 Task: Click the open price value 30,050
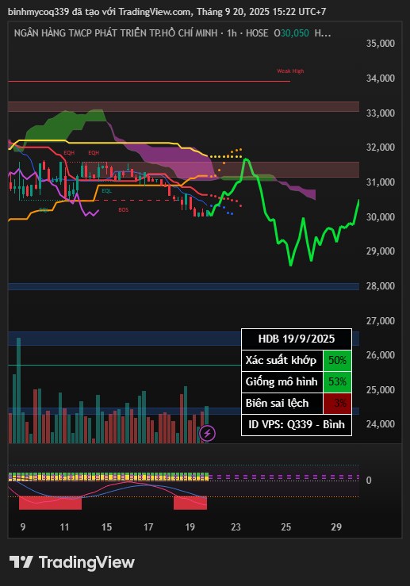(295, 33)
